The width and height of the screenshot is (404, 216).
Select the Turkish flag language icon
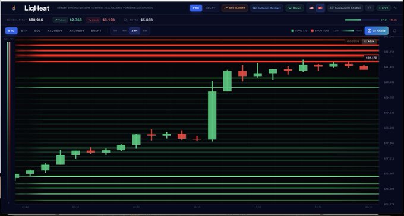320,8
